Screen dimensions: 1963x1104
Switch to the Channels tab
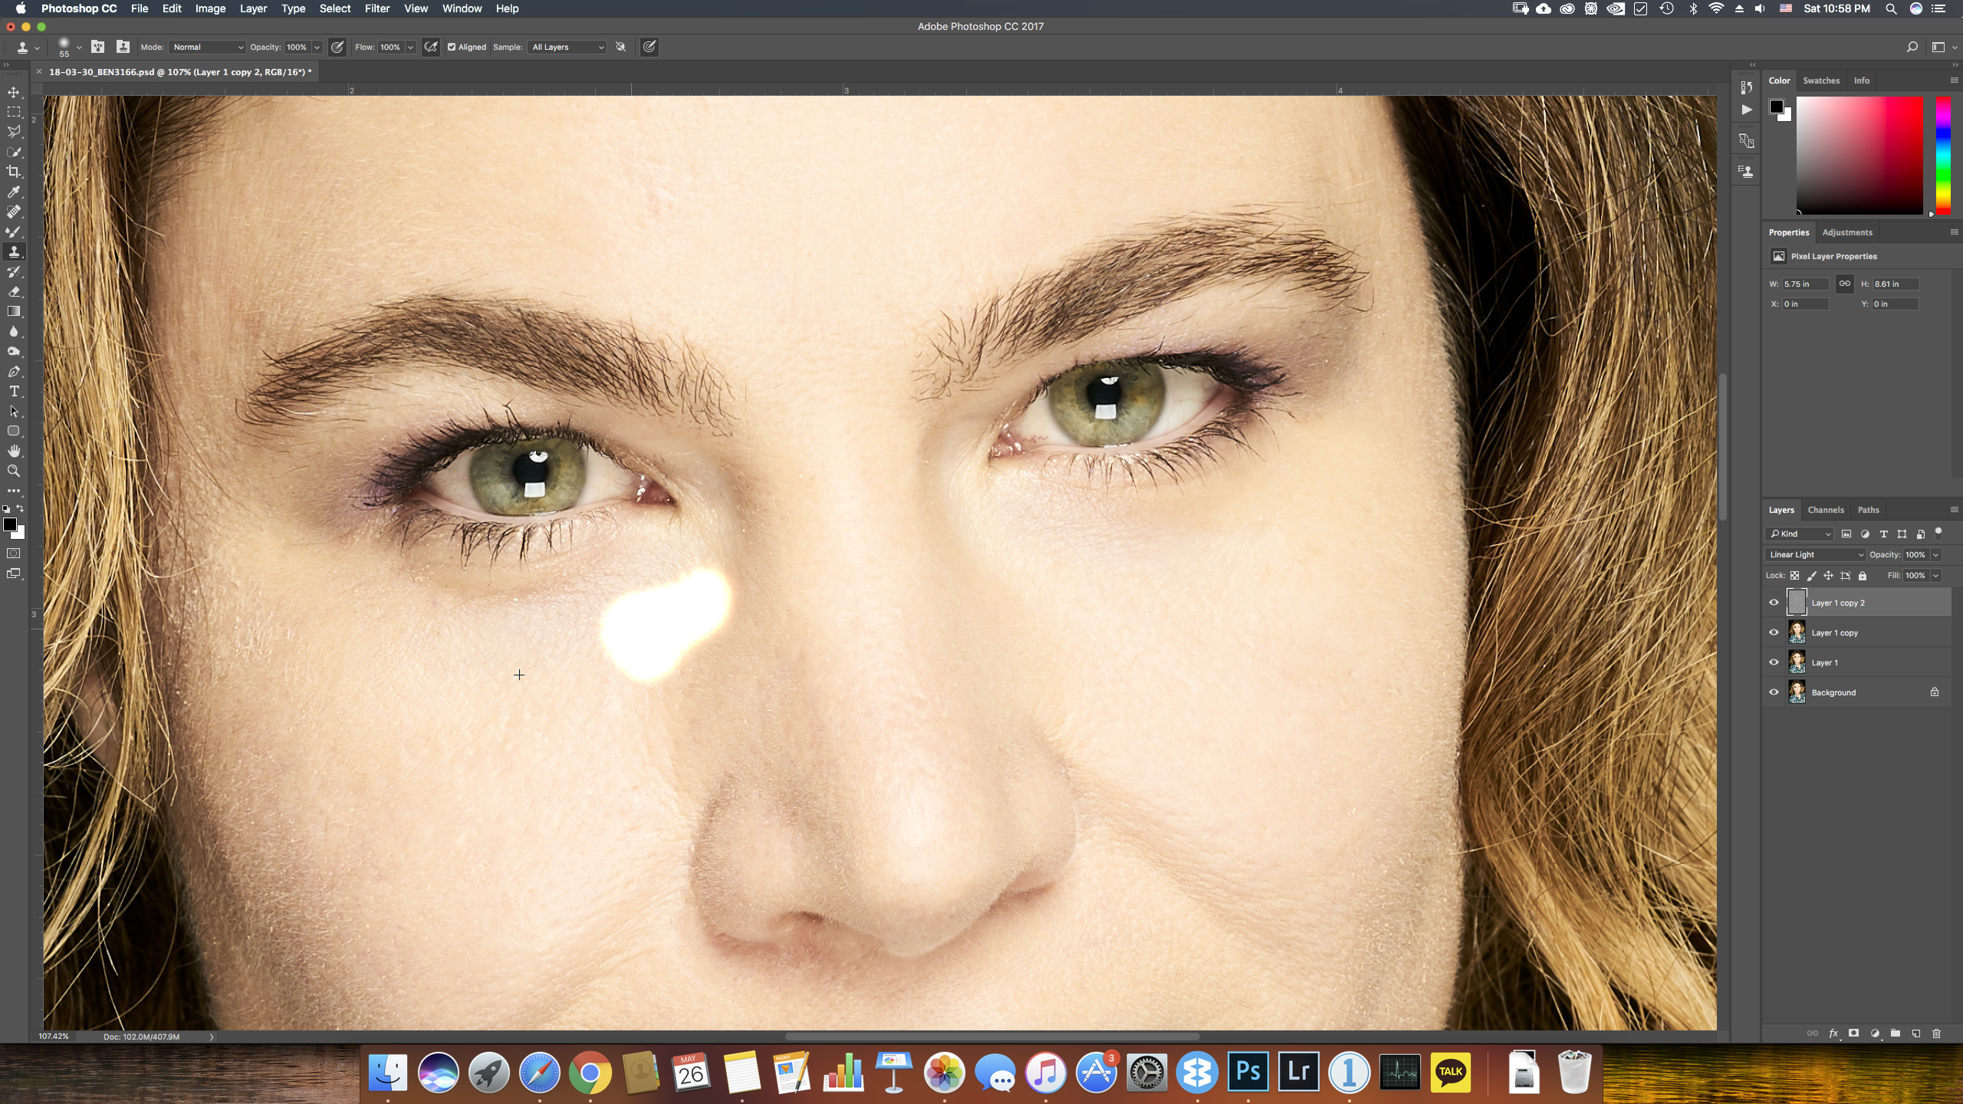1825,510
